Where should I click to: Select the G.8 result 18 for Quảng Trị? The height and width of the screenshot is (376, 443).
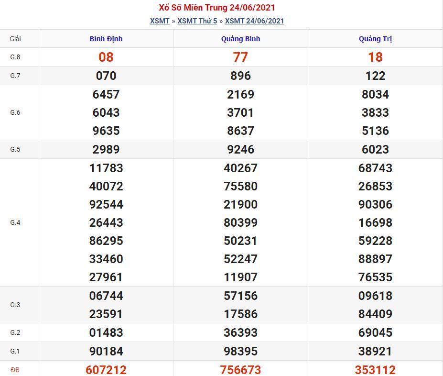375,57
